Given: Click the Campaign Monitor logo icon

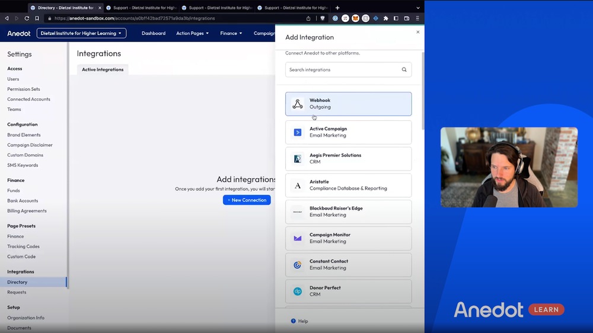Looking at the screenshot, I should [x=298, y=239].
